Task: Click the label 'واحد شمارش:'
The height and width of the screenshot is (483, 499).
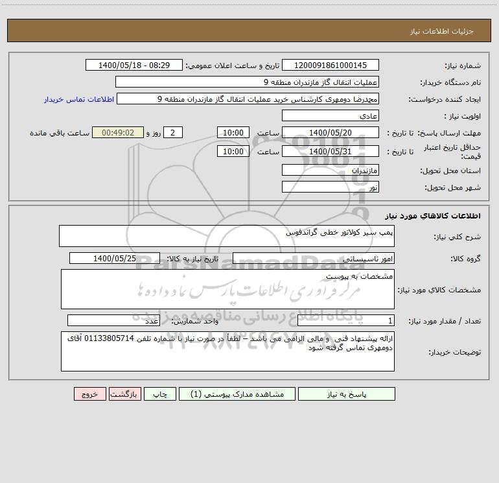Action: [195, 321]
